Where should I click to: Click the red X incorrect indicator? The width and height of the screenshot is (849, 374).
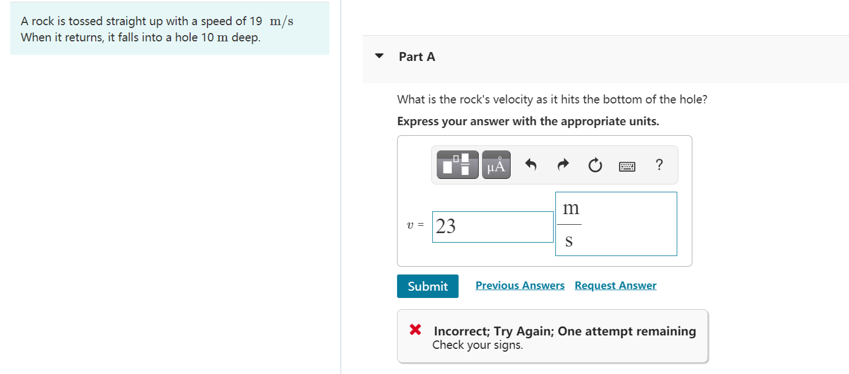[414, 330]
